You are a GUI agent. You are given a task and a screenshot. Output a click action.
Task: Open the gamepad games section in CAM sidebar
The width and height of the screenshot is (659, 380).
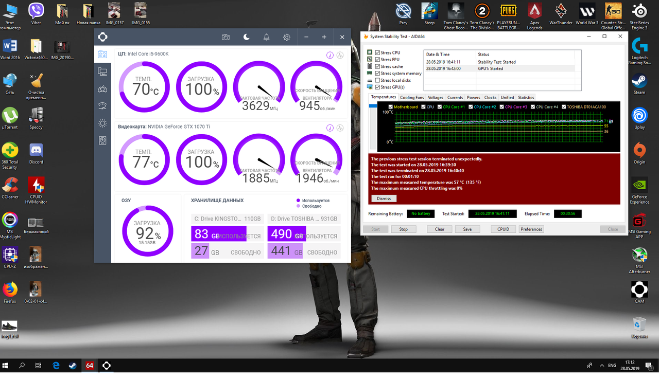click(x=102, y=89)
